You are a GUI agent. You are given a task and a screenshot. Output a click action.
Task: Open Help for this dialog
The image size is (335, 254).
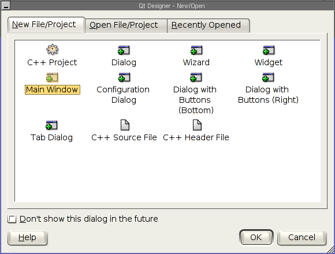click(x=27, y=238)
